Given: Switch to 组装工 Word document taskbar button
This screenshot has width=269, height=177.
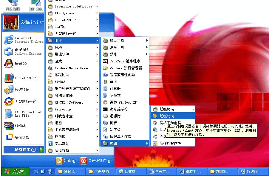Looking at the screenshot, I should point(192,171).
